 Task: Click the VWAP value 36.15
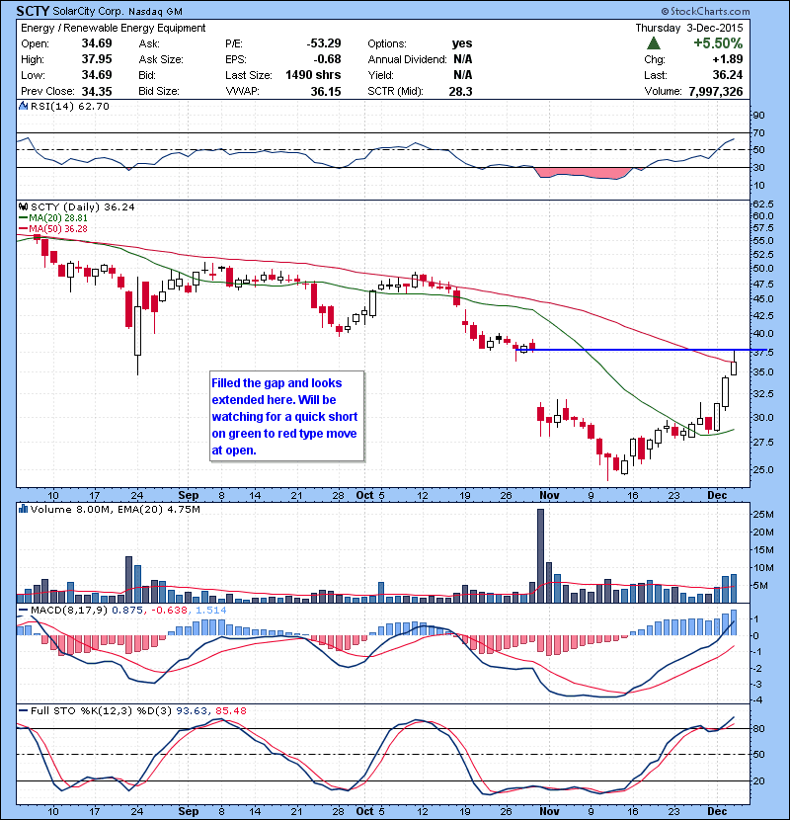(x=326, y=91)
